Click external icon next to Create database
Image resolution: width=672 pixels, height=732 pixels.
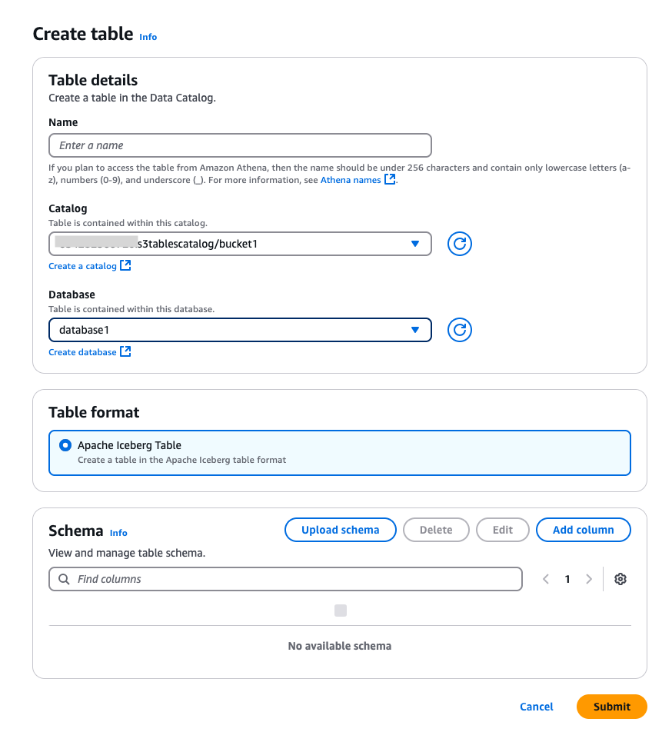(x=125, y=352)
